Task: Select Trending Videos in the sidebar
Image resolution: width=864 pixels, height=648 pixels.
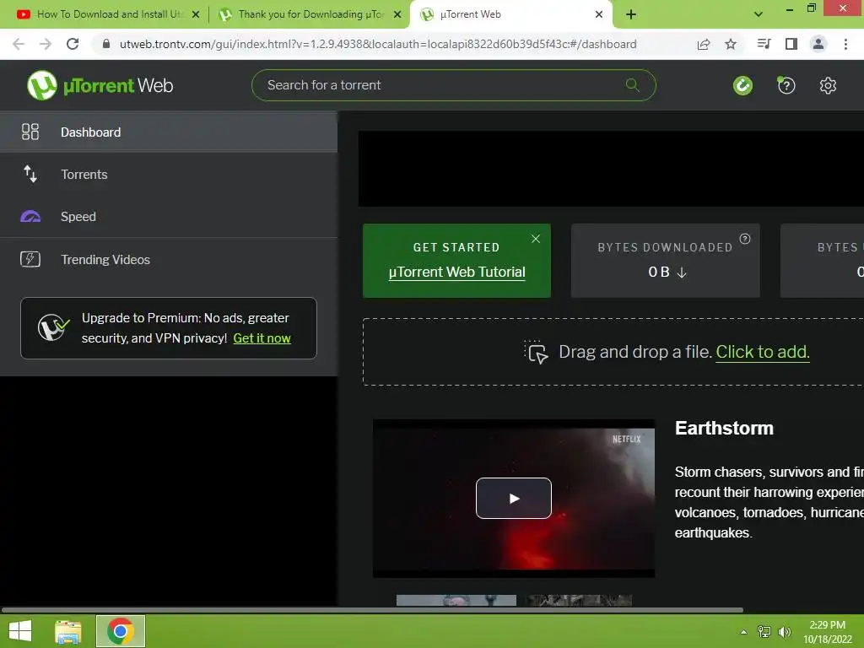Action: (x=169, y=259)
